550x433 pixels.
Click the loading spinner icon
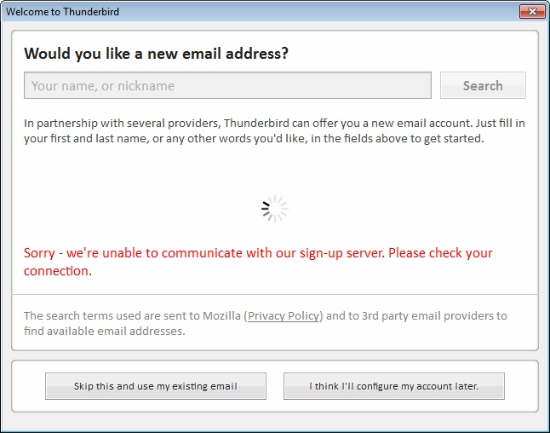(x=274, y=209)
